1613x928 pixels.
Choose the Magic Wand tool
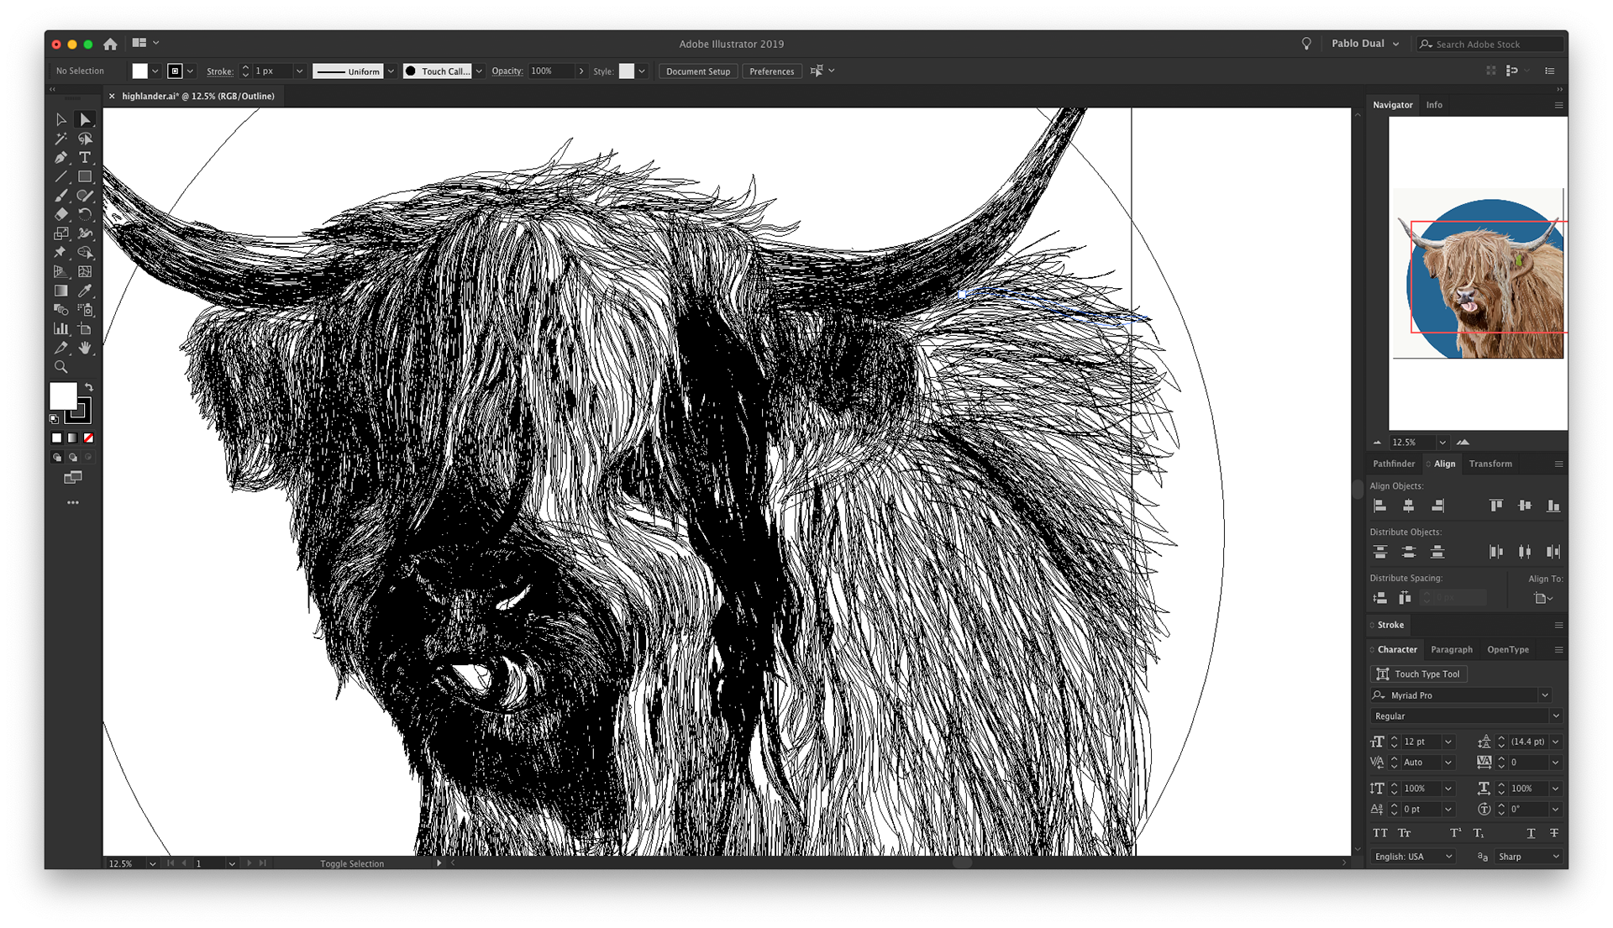pos(60,139)
